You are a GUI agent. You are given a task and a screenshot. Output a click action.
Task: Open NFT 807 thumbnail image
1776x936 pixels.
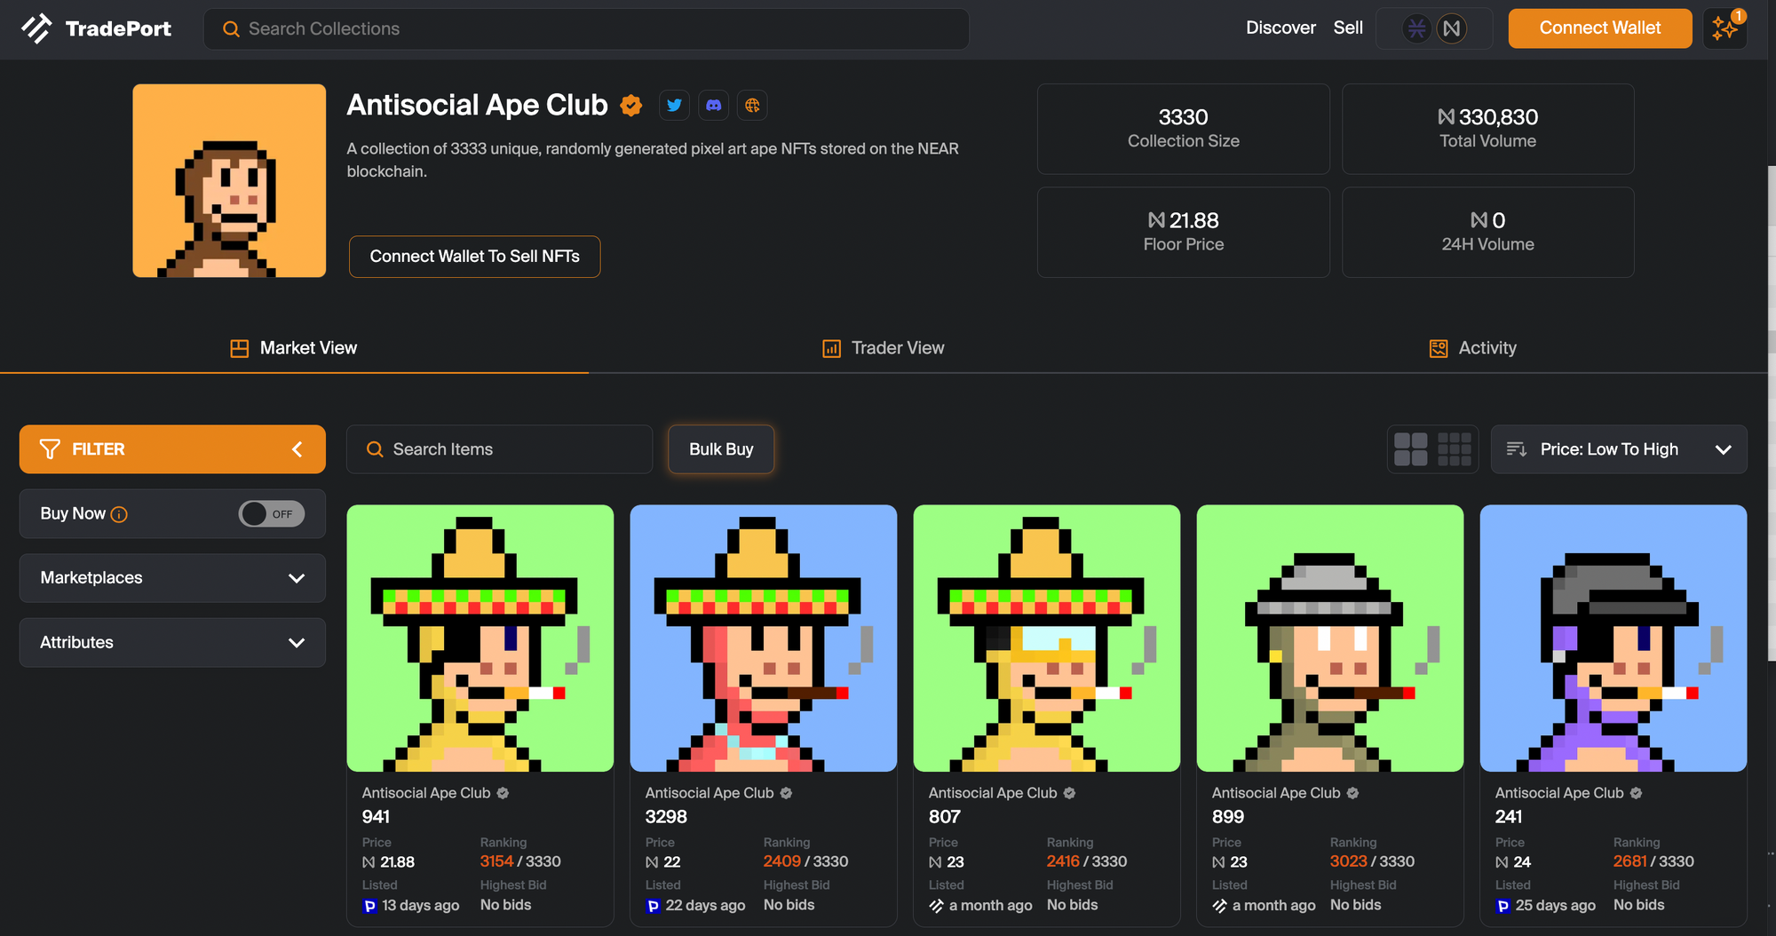(x=1047, y=639)
